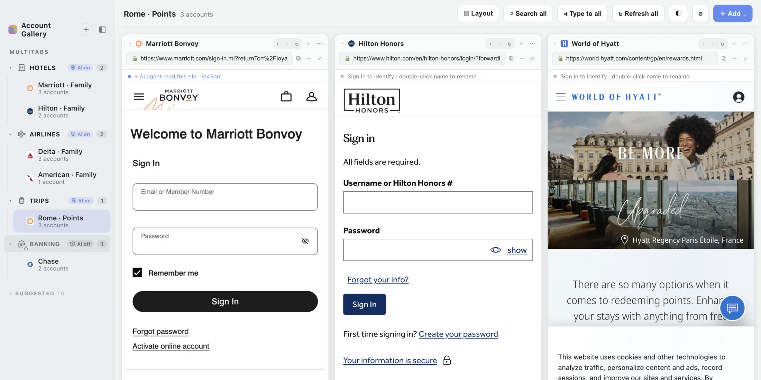Viewport: 761px width, 380px height.
Task: Open settings gear in top bar
Action: point(700,13)
